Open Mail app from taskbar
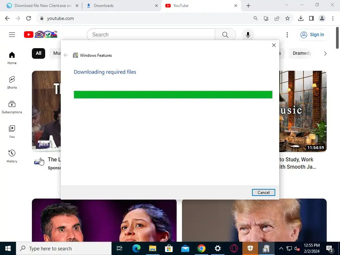This screenshot has width=340, height=255. point(185,248)
